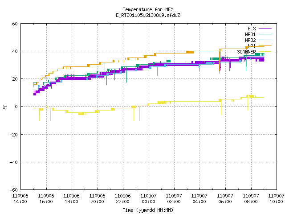Click the y-axis value 0
This screenshot has height=214, width=285.
16,107
